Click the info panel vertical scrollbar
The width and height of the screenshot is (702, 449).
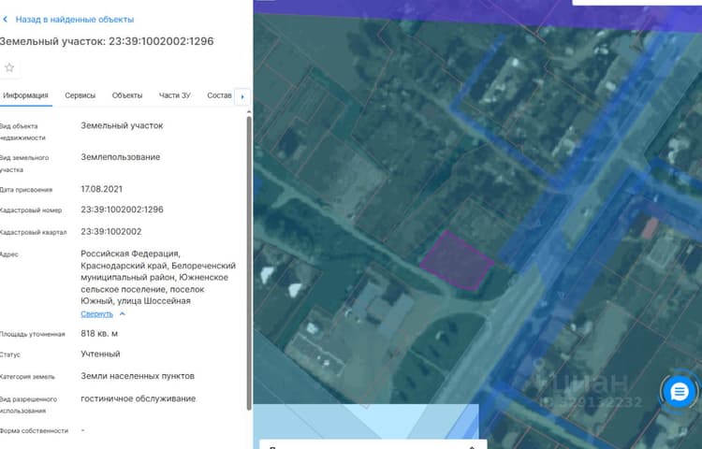pyautogui.click(x=249, y=262)
